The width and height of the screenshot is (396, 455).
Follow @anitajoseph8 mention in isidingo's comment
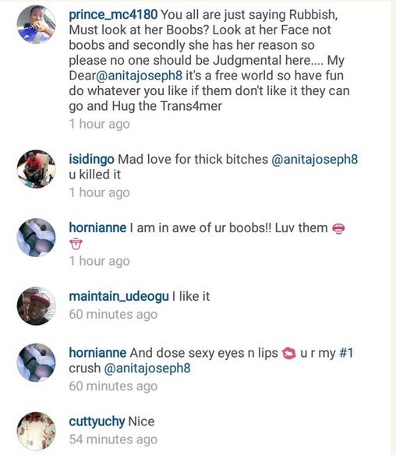click(314, 160)
